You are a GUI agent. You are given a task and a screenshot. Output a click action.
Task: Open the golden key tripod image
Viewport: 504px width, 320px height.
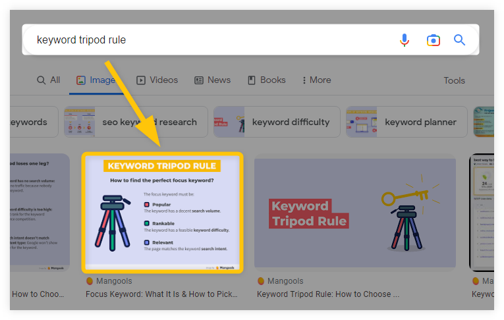[x=354, y=212]
